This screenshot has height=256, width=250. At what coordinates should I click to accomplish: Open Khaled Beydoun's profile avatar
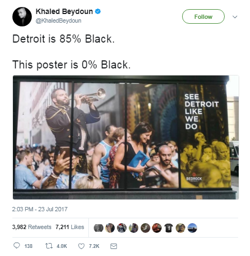(x=22, y=17)
